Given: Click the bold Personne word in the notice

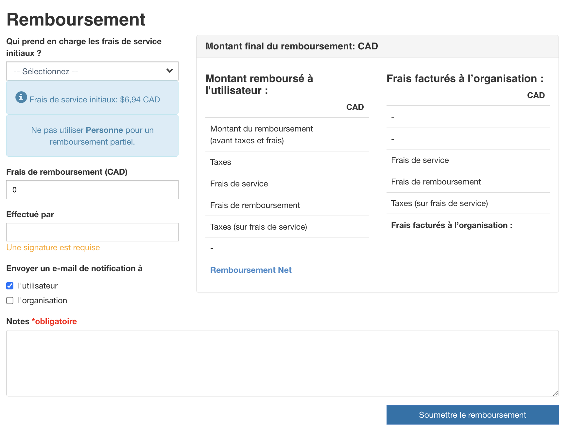Looking at the screenshot, I should (104, 130).
